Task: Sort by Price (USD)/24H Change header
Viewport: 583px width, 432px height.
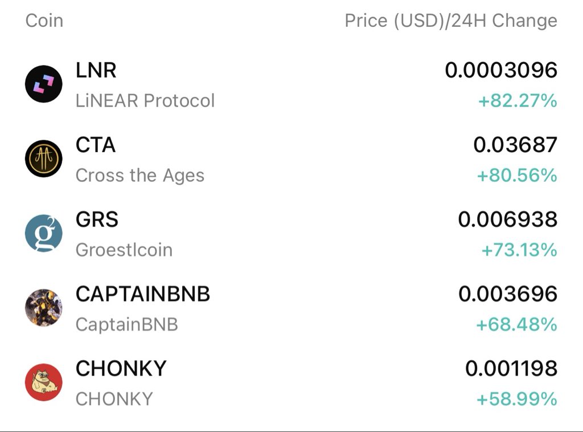Action: (x=450, y=21)
